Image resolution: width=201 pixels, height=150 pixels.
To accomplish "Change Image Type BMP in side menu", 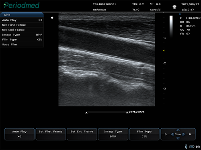I will [22, 35].
